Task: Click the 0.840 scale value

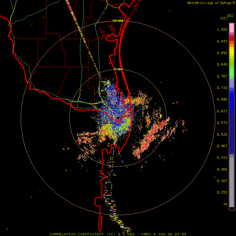Action: pos(222,65)
